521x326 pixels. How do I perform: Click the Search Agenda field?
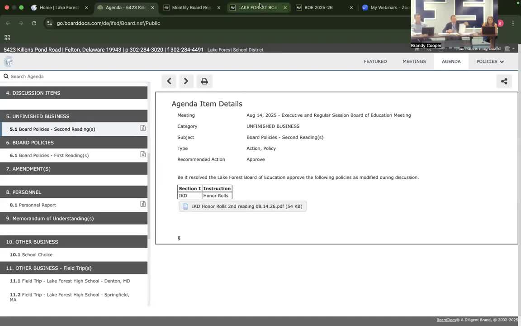[75, 77]
